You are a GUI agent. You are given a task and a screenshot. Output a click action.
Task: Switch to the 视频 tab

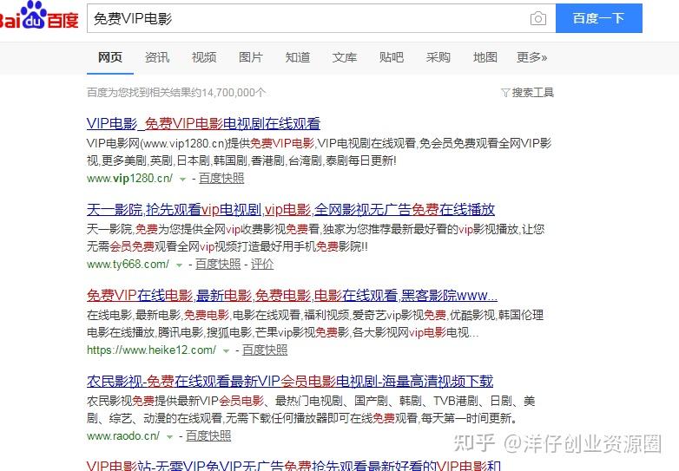203,57
